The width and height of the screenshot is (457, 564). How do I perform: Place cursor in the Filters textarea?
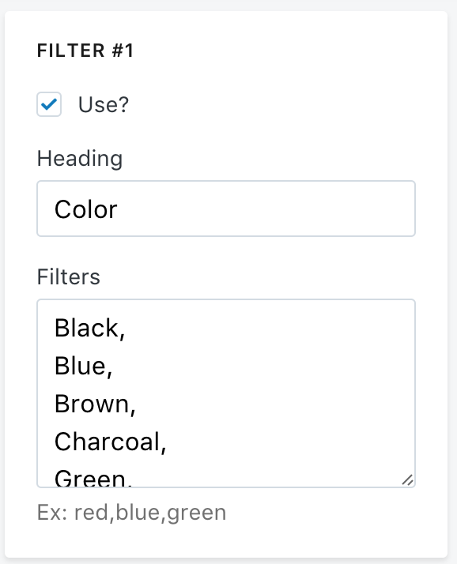(x=226, y=393)
